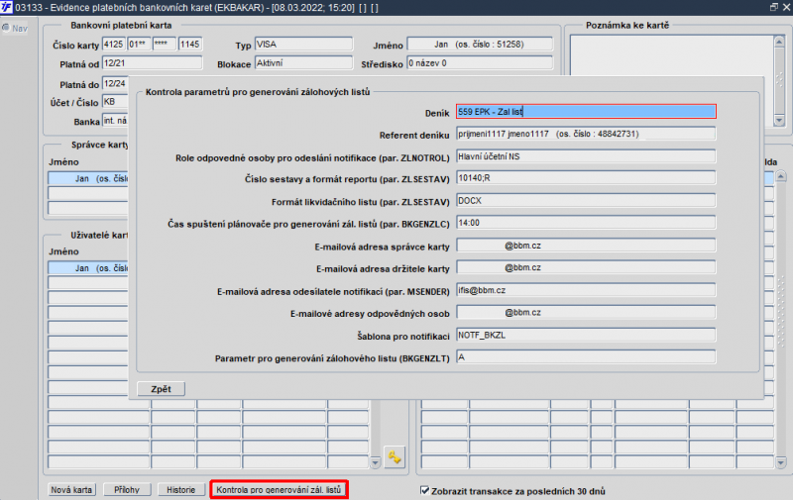The height and width of the screenshot is (500, 793).
Task: Click up arrow of transactions table scrollbar
Action: [x=781, y=176]
